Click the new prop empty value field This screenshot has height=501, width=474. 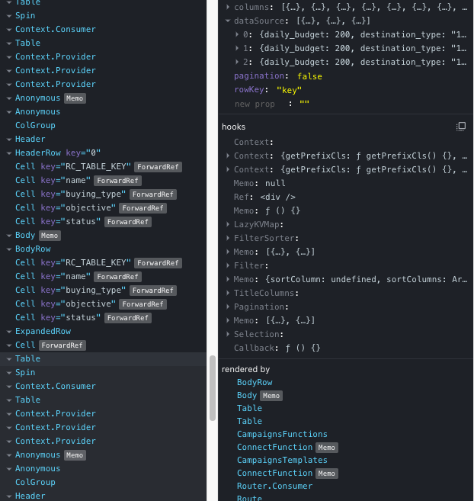coord(304,103)
